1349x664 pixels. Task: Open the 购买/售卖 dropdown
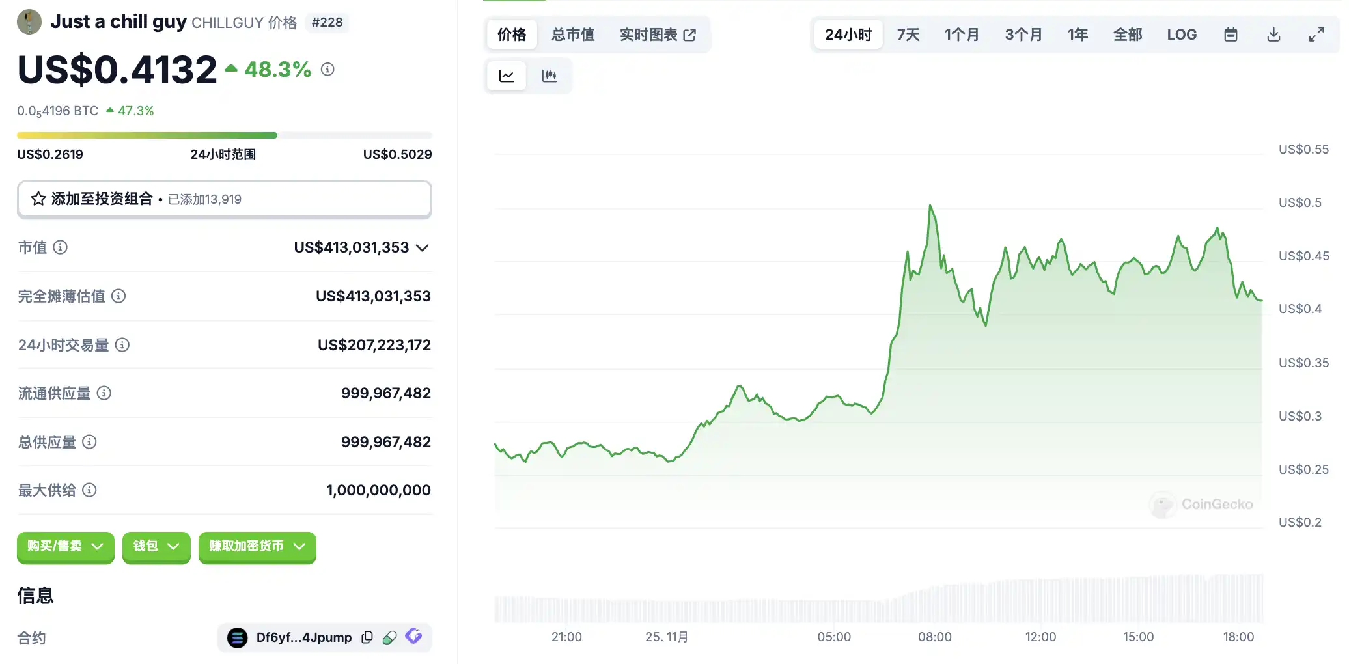pos(66,546)
